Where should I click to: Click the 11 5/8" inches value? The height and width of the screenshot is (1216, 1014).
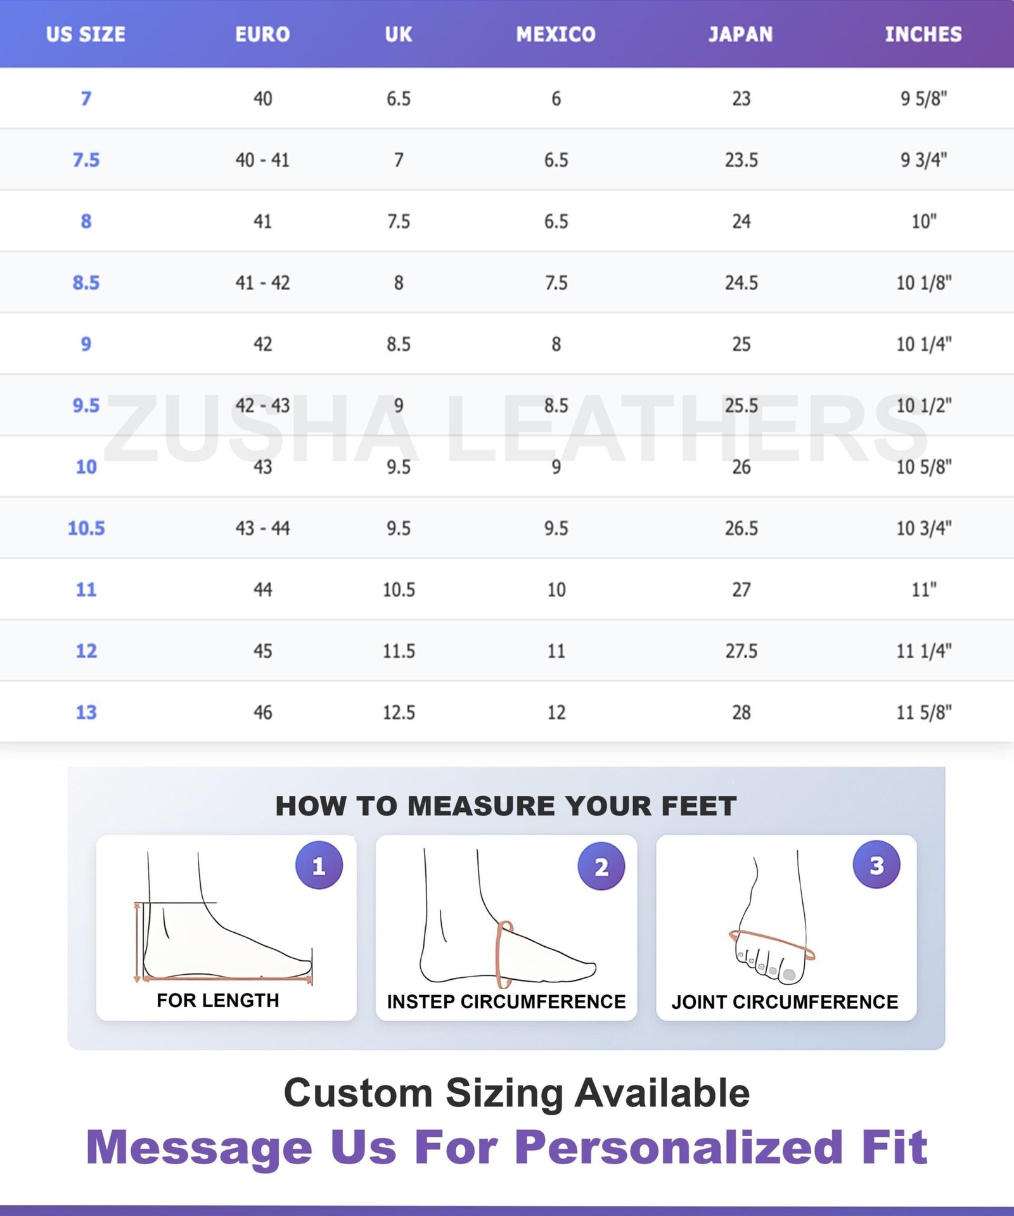click(x=923, y=712)
